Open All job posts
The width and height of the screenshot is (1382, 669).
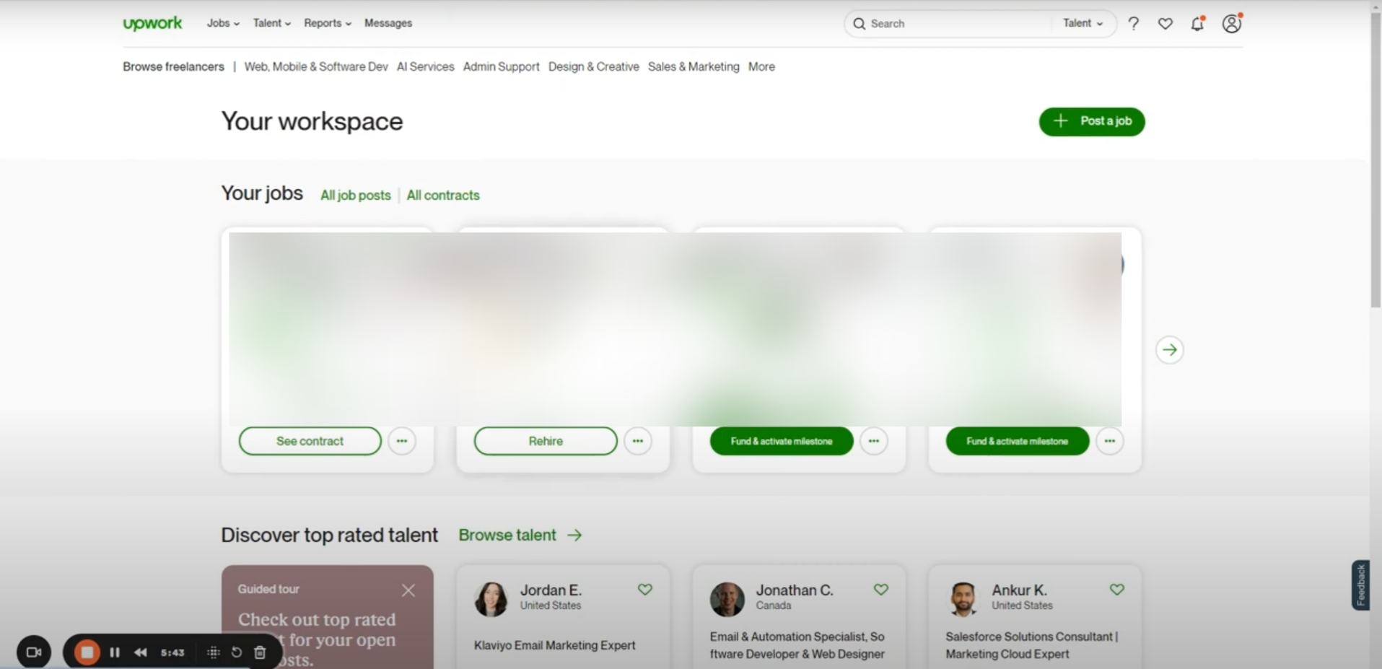coord(356,196)
